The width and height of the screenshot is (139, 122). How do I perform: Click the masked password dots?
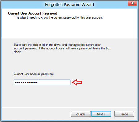(x=26, y=82)
